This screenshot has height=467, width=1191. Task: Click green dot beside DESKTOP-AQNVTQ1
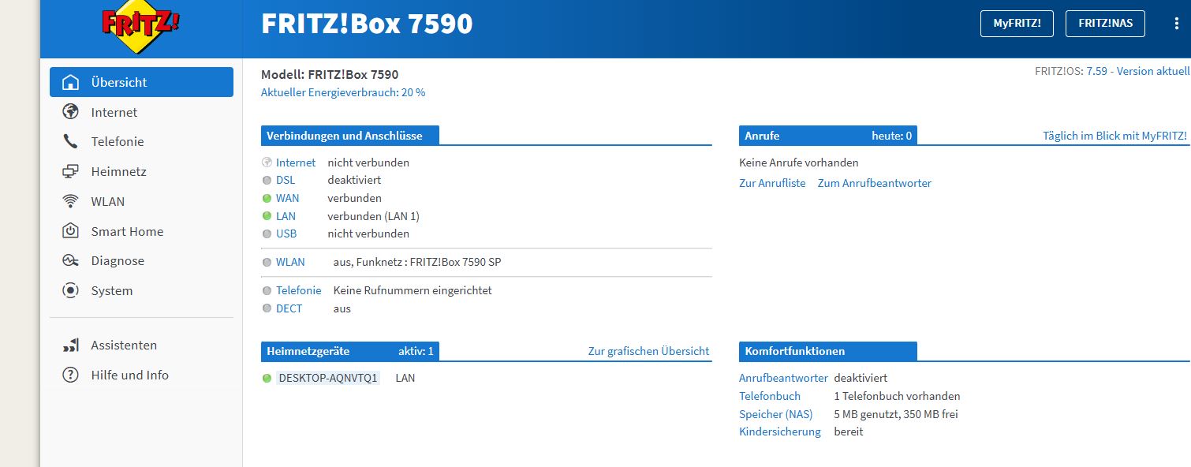tap(267, 379)
